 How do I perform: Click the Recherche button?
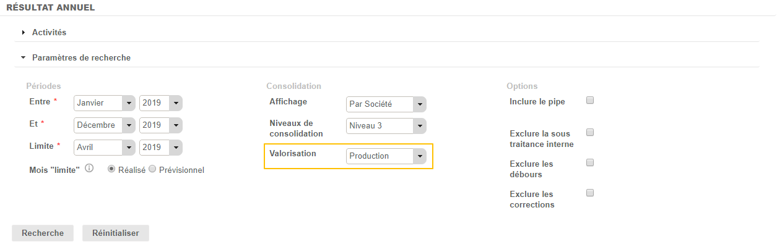[x=43, y=233]
